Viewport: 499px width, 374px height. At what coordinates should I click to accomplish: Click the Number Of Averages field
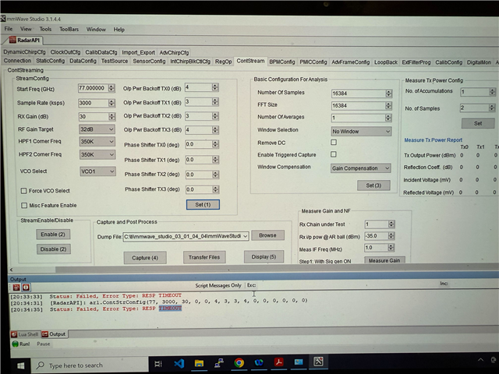[359, 118]
